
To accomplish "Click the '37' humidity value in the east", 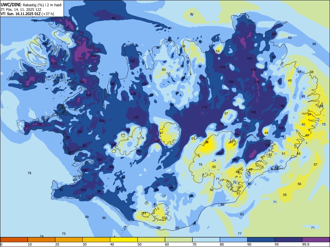I will coord(309,115).
